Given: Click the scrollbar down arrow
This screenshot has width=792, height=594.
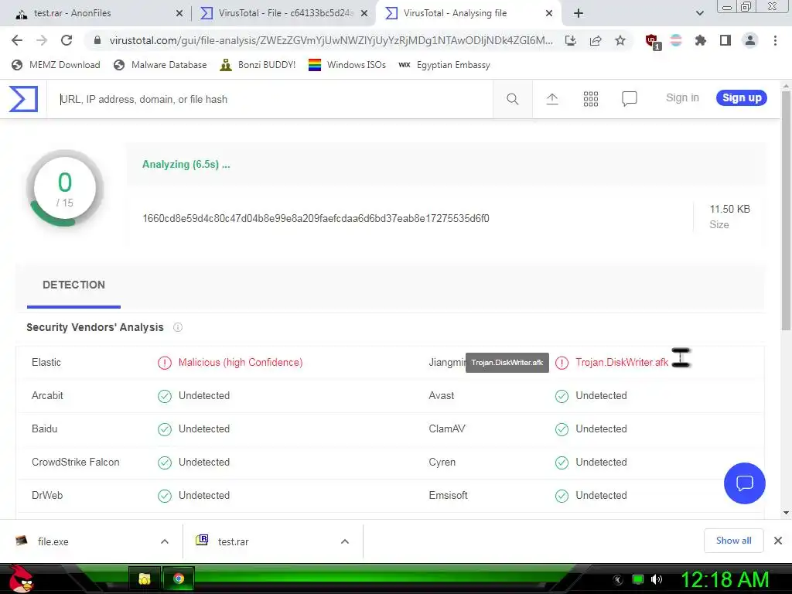Looking at the screenshot, I should pyautogui.click(x=786, y=513).
